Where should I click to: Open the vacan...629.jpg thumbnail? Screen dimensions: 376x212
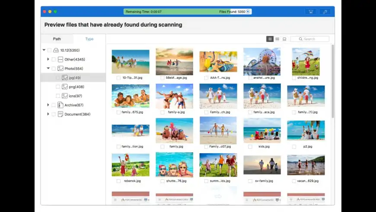point(306,165)
